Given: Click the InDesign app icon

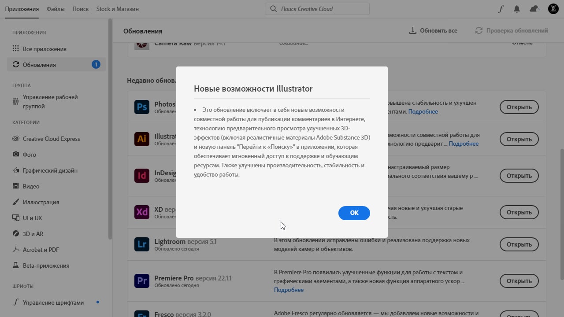Looking at the screenshot, I should coord(142,176).
